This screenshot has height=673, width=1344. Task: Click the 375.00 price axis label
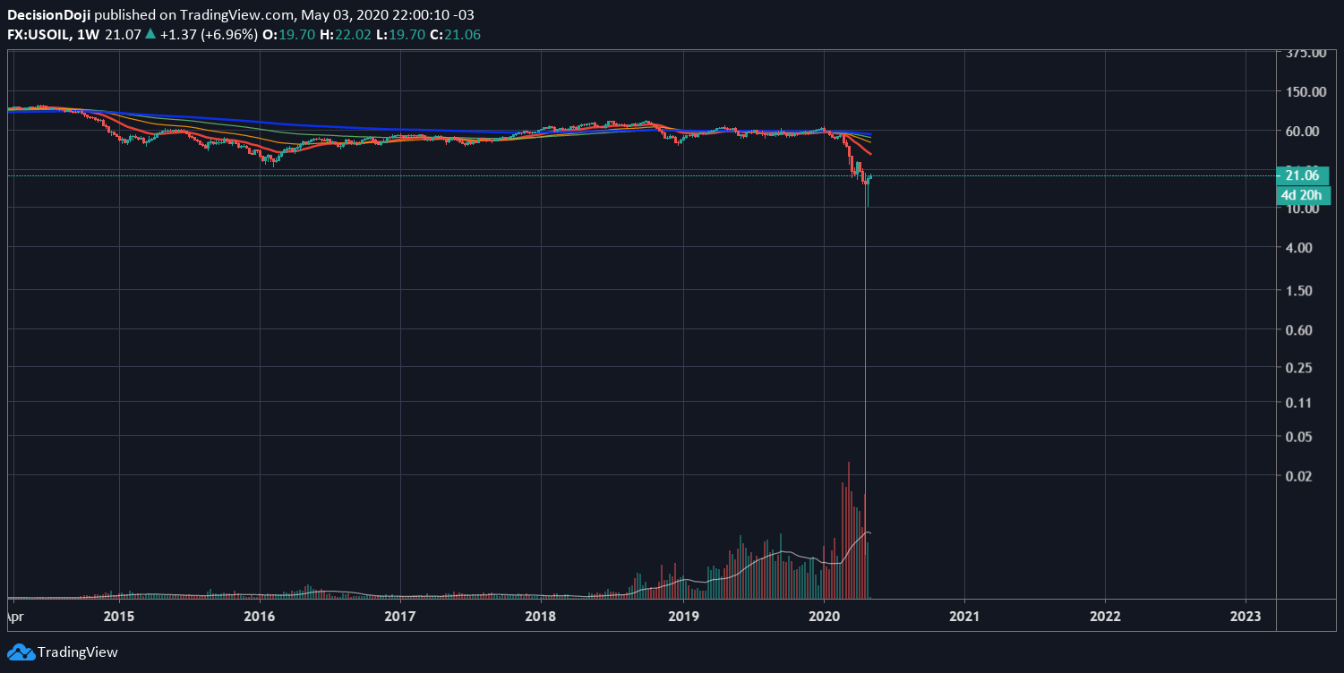1305,53
